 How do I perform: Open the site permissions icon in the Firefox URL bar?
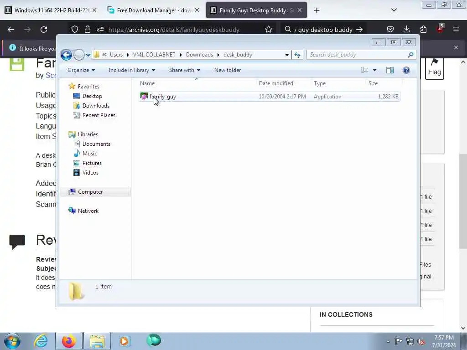pyautogui.click(x=100, y=30)
